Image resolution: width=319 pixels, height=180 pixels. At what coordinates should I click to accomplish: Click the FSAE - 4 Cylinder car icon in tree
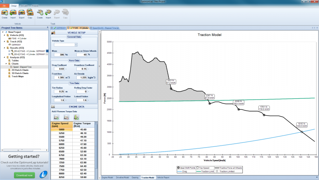(x=10, y=38)
